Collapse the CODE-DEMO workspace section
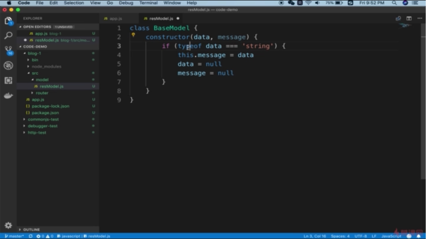 click(x=20, y=47)
